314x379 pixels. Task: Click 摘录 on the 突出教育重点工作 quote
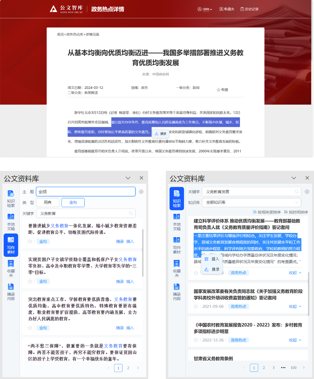[120, 328]
